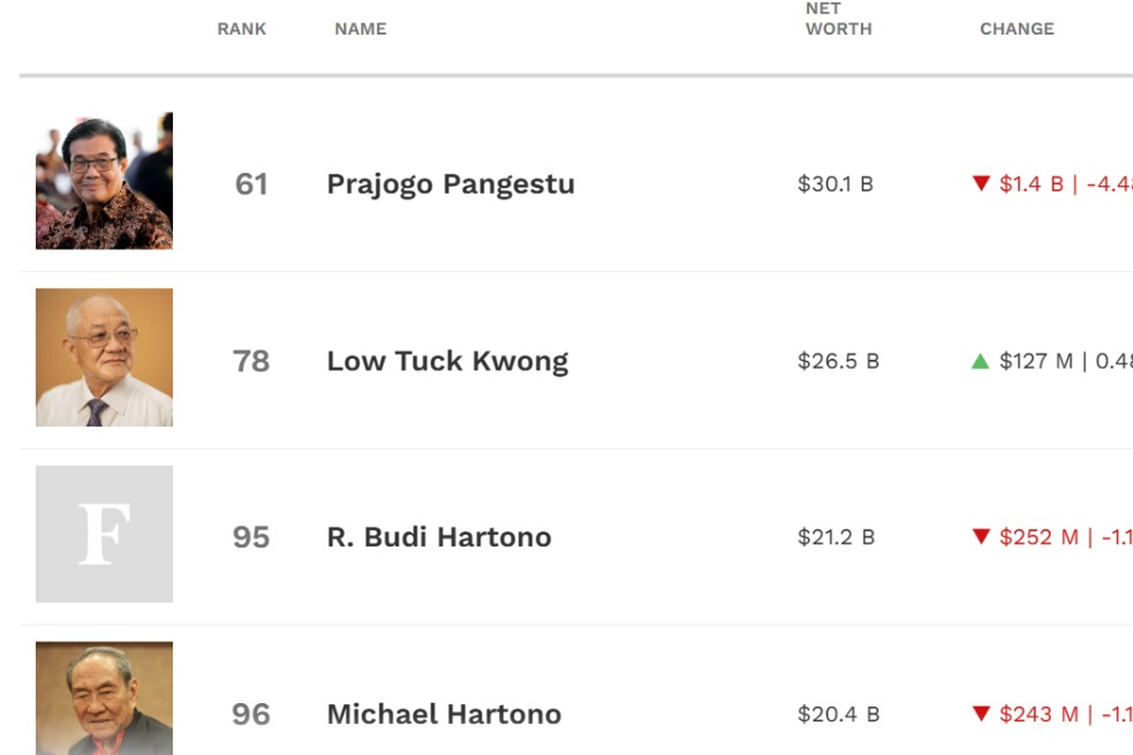Open Michael Hartono's name link
Viewport: 1133px width, 755px height.
pyautogui.click(x=444, y=714)
